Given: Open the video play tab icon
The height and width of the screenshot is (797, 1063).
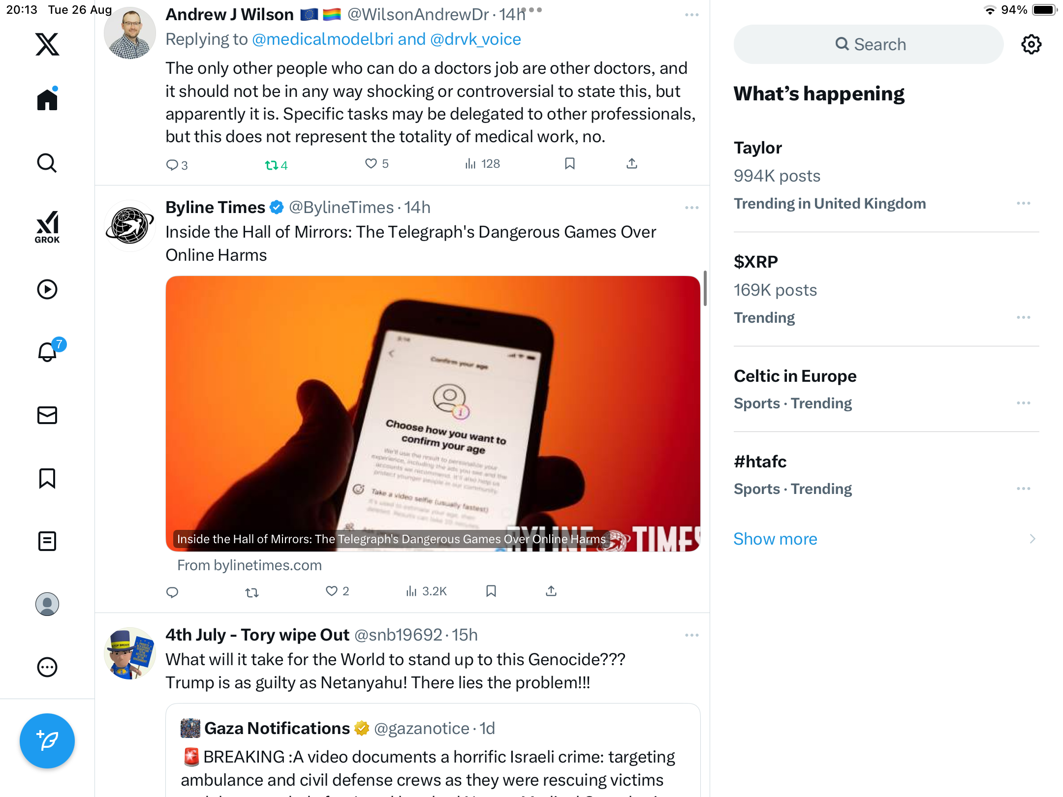Looking at the screenshot, I should tap(47, 289).
